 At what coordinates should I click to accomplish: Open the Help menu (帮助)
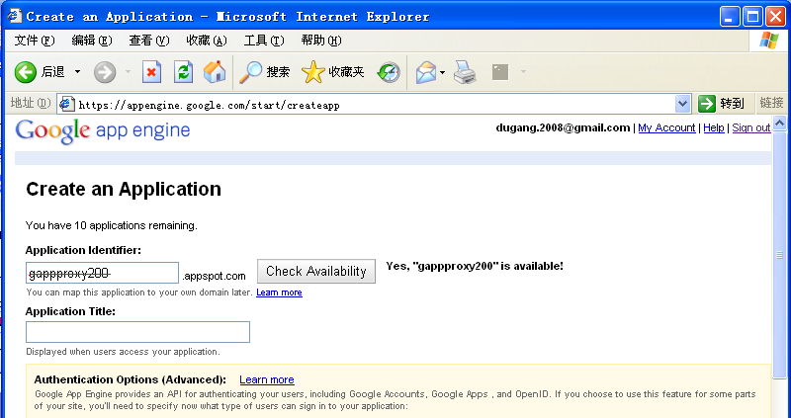[321, 41]
